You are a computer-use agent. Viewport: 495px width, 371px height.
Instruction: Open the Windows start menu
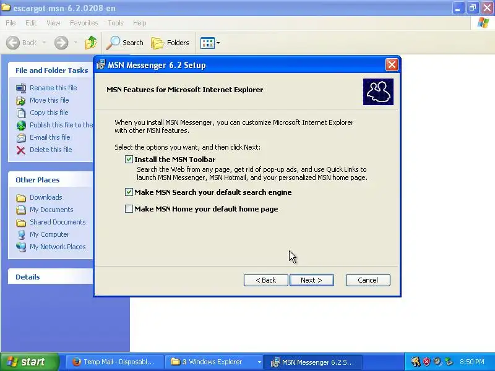pos(29,362)
